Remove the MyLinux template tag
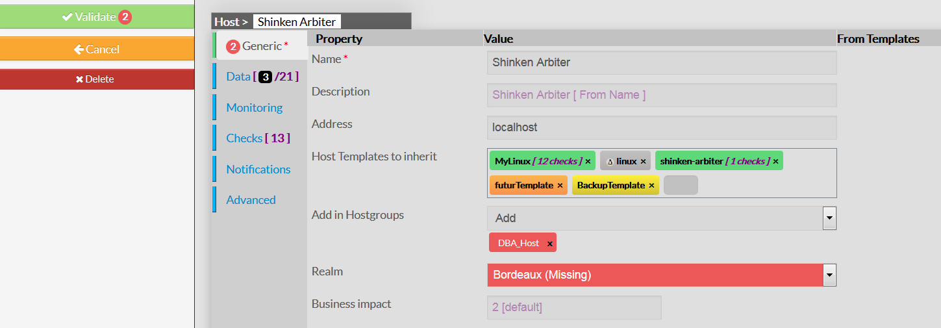Screen dimensions: 941x328 point(588,161)
